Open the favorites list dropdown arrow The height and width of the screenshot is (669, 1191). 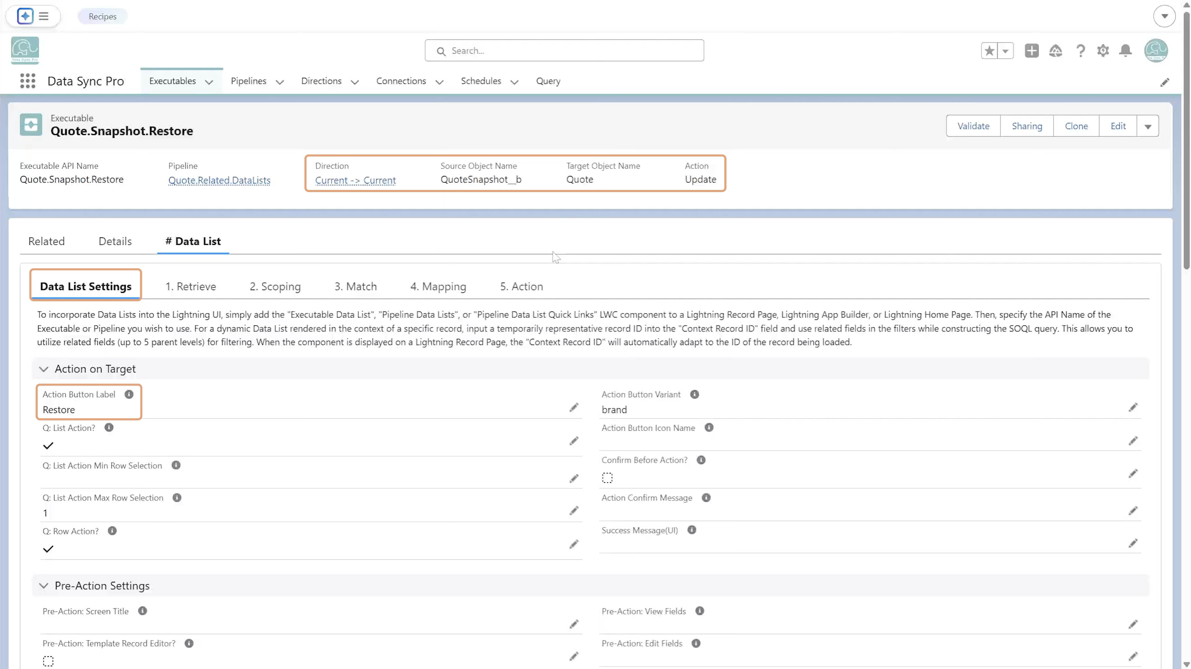pyautogui.click(x=1005, y=51)
